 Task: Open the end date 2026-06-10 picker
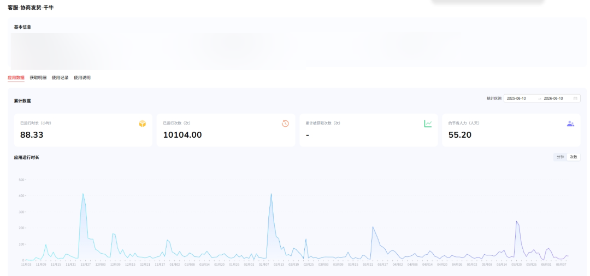(x=553, y=98)
